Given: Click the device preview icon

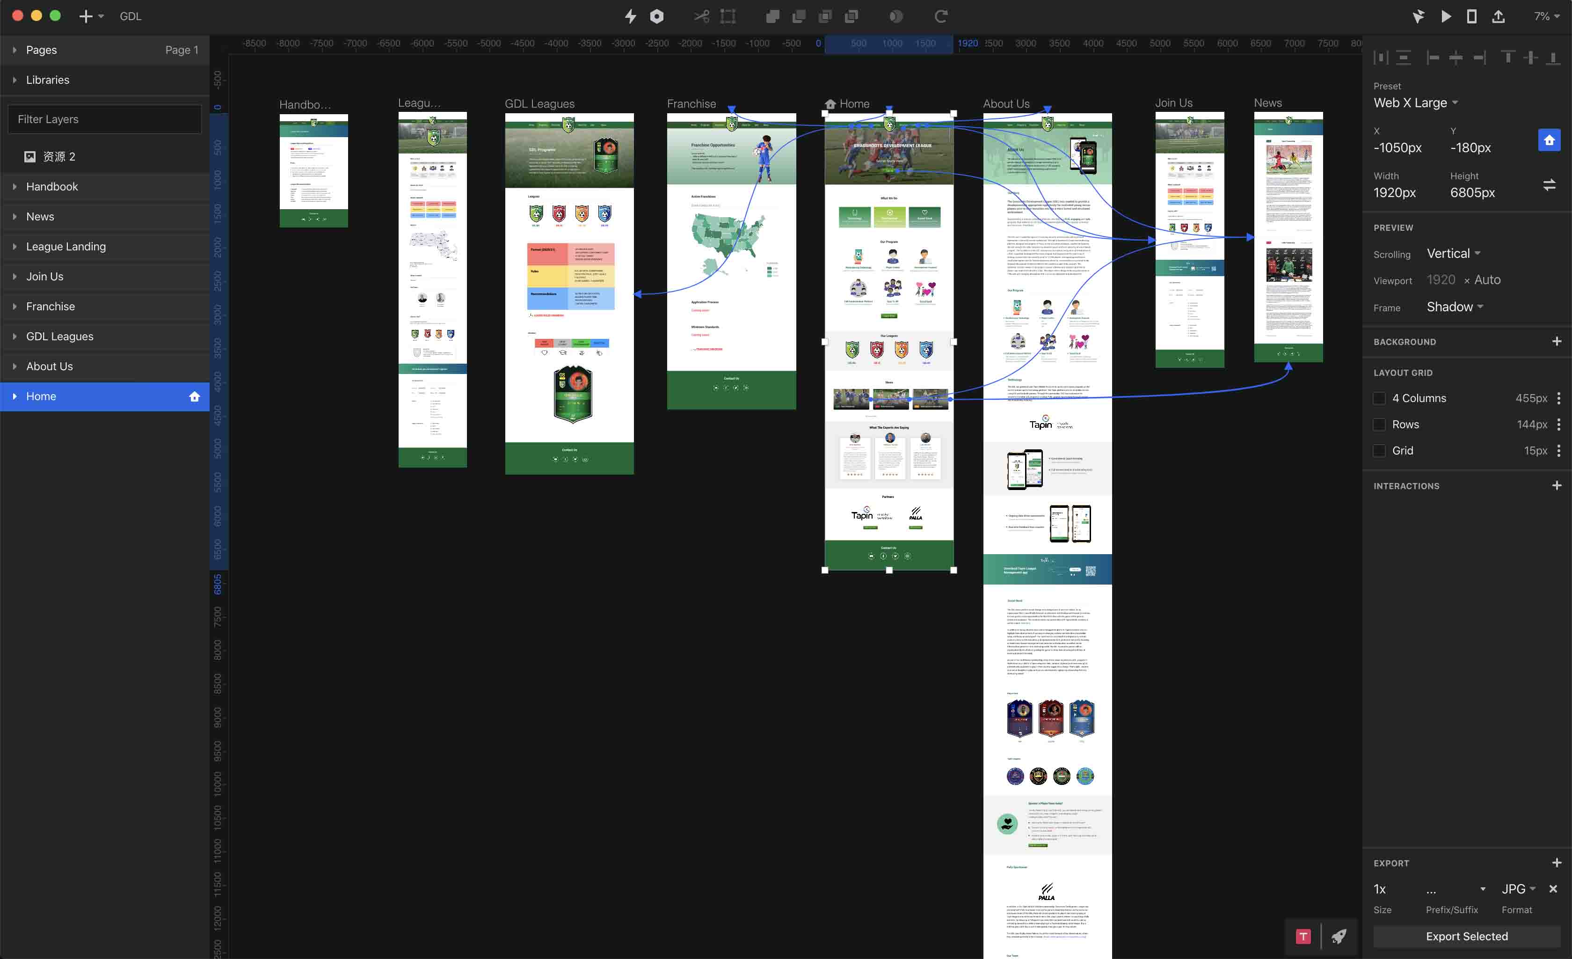Looking at the screenshot, I should click(x=1471, y=16).
